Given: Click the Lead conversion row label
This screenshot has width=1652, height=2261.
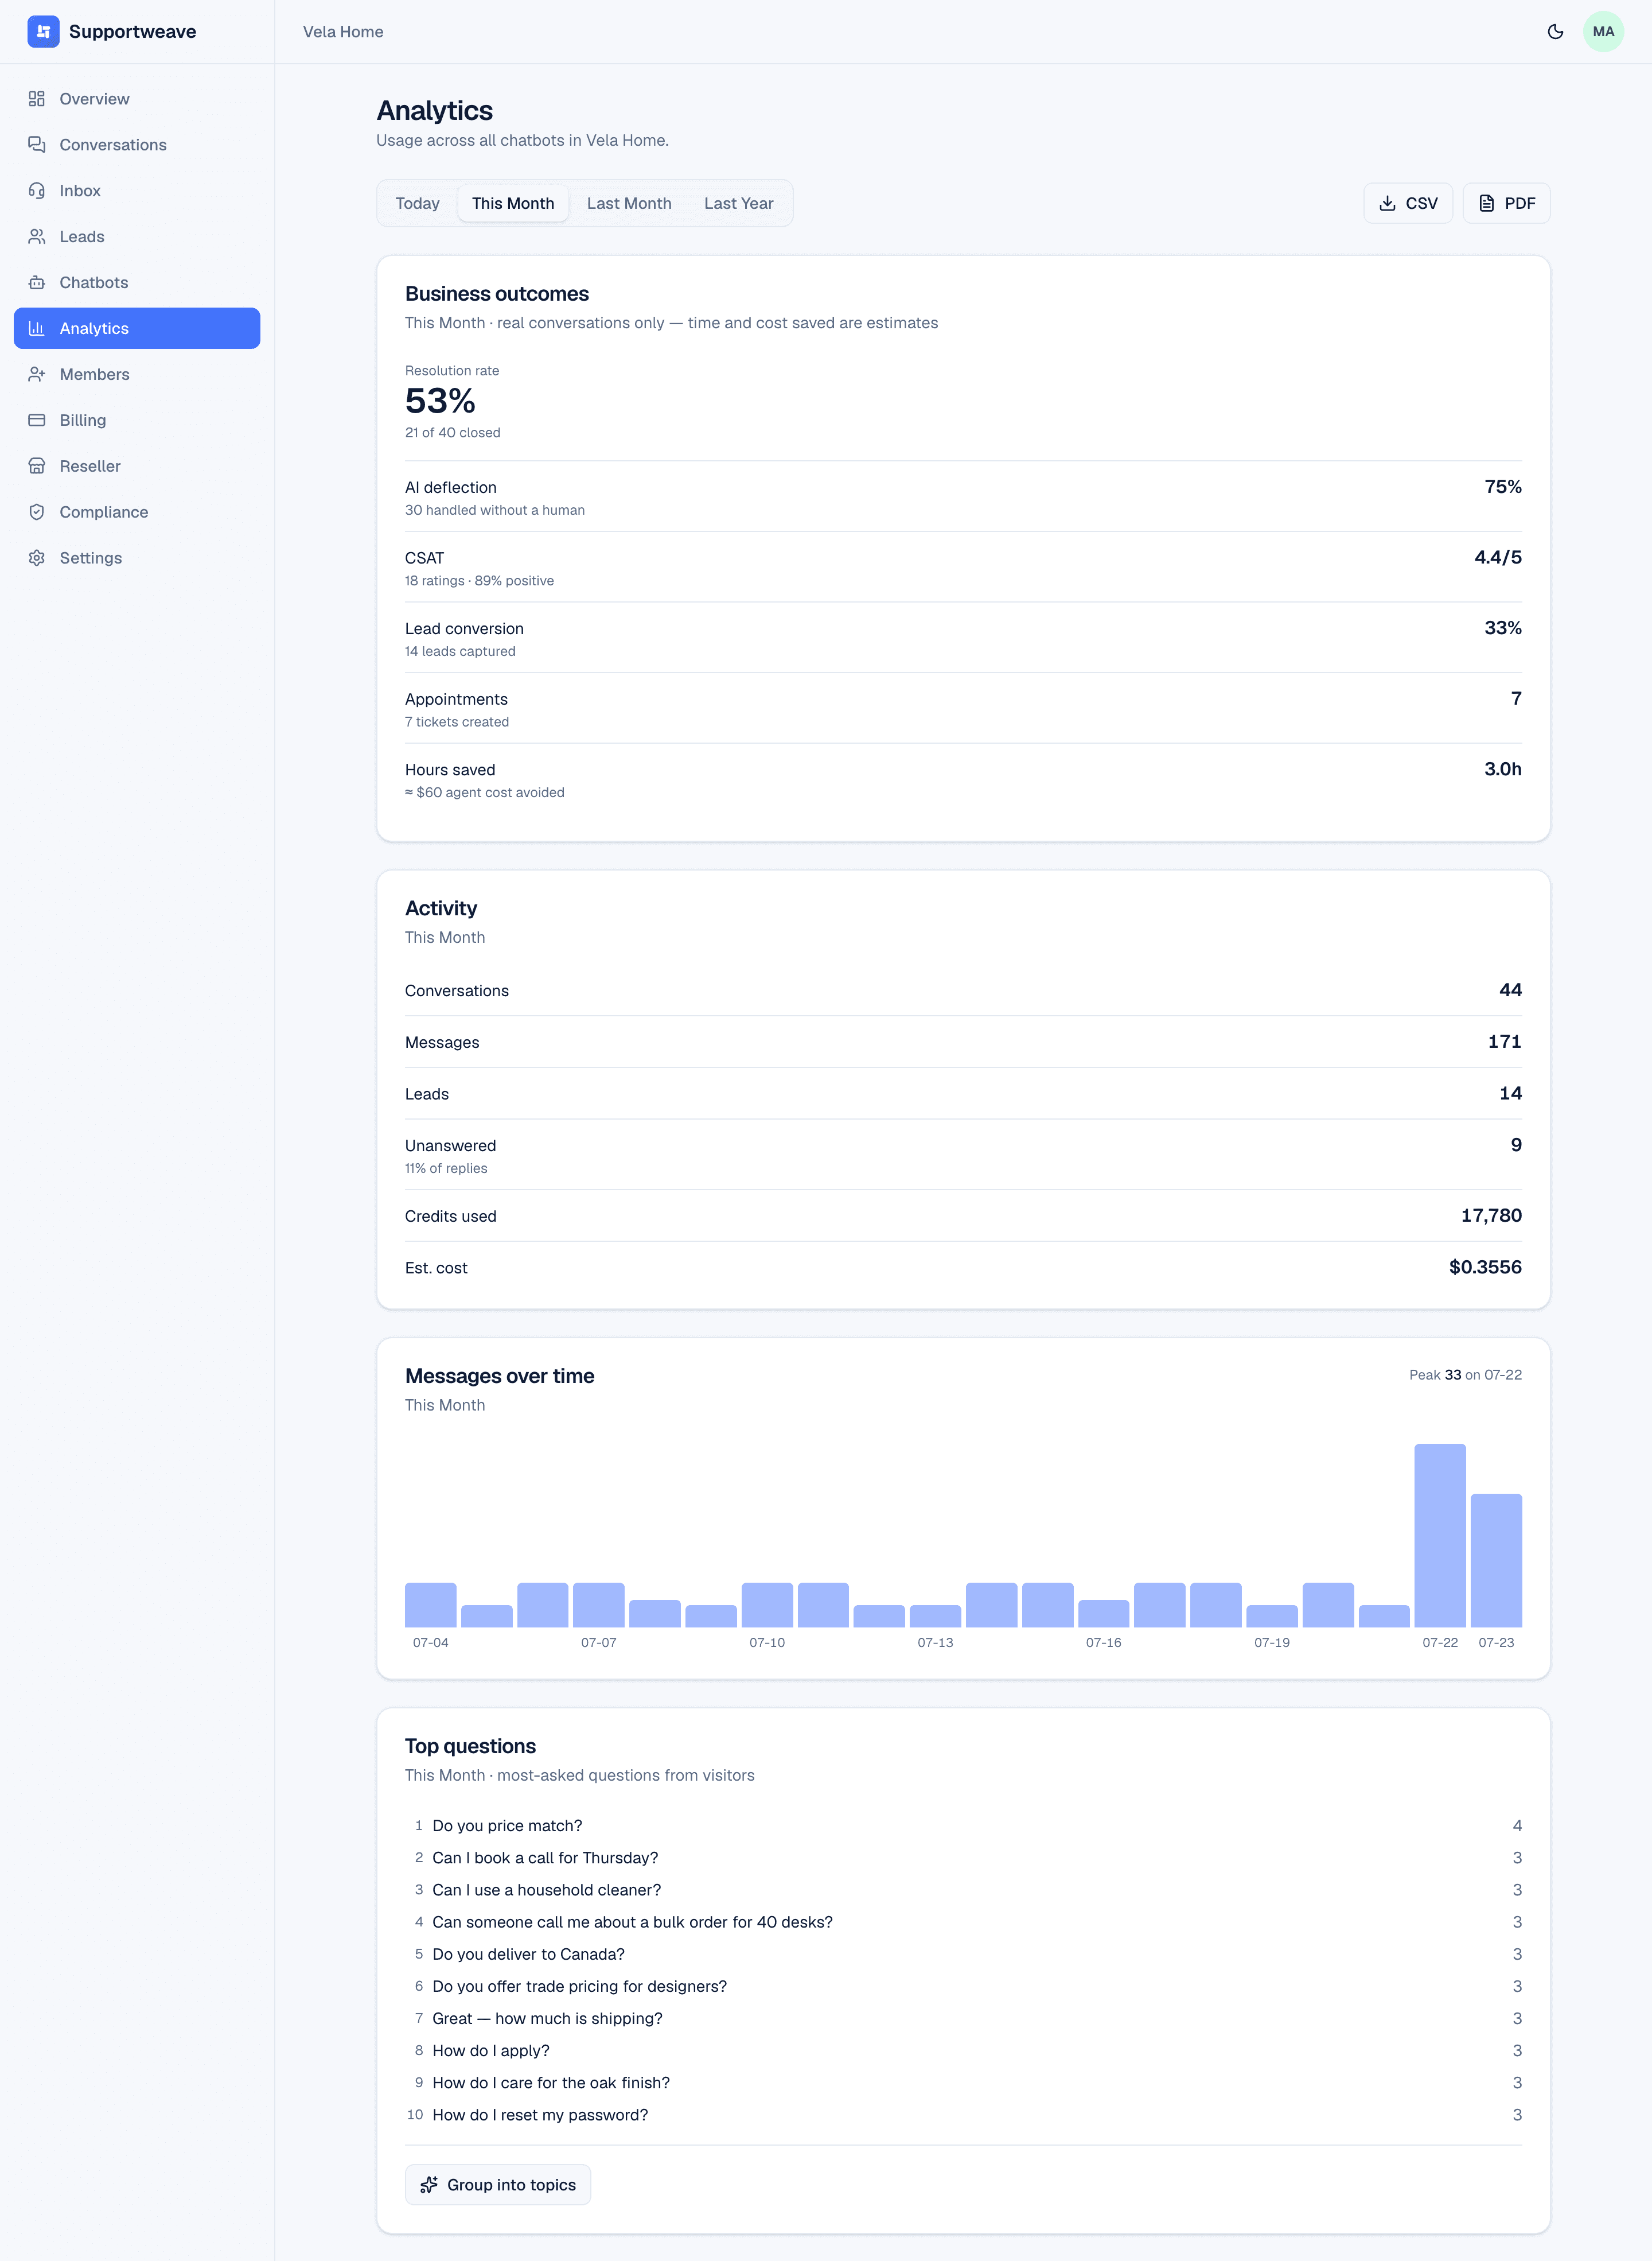Looking at the screenshot, I should [x=464, y=630].
